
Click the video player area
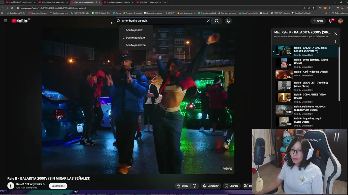138,100
